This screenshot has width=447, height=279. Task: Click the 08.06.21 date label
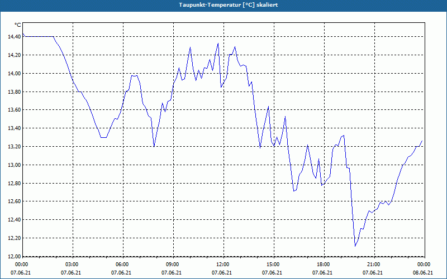click(423, 273)
